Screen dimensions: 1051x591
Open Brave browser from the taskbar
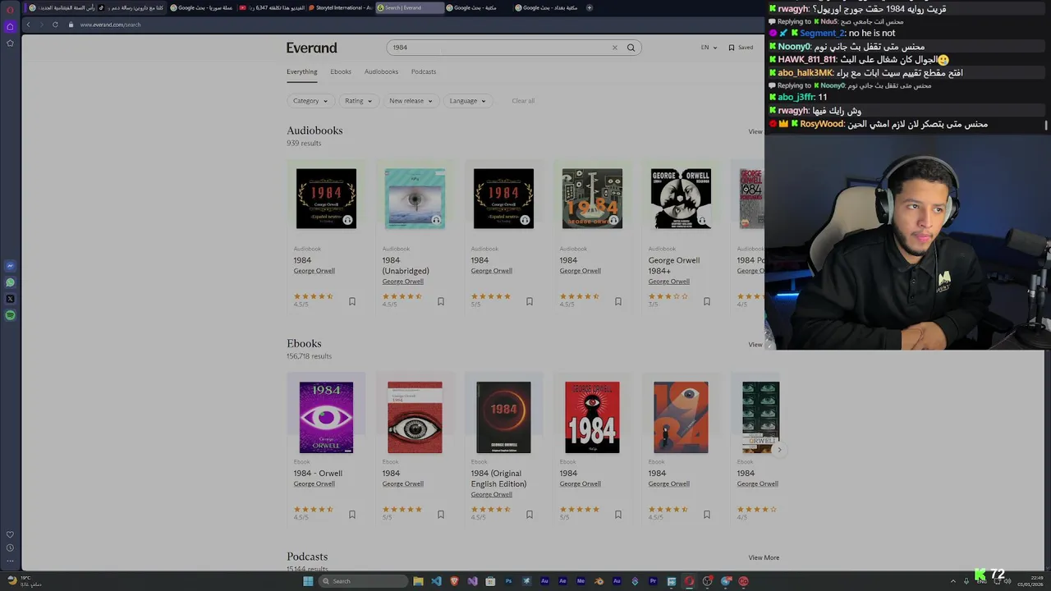click(x=454, y=581)
